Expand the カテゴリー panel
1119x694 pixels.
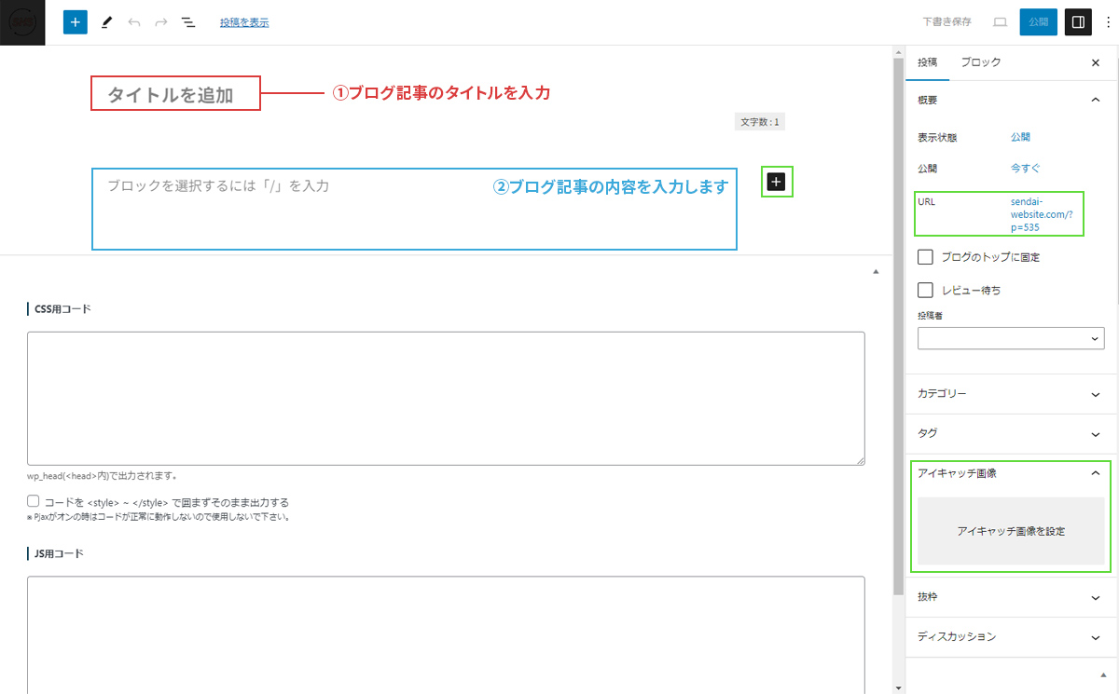pyautogui.click(x=1011, y=394)
